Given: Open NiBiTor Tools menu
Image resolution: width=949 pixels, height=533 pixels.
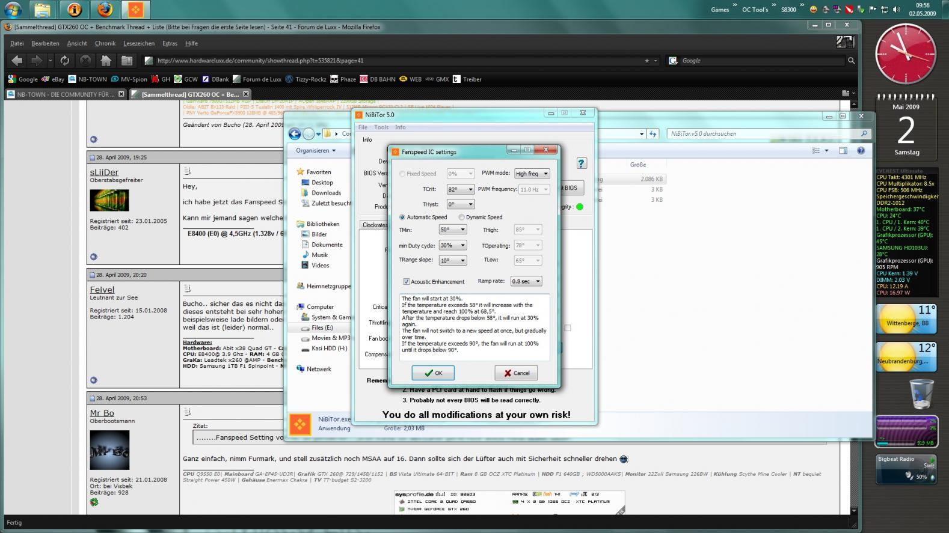Looking at the screenshot, I should pyautogui.click(x=381, y=127).
